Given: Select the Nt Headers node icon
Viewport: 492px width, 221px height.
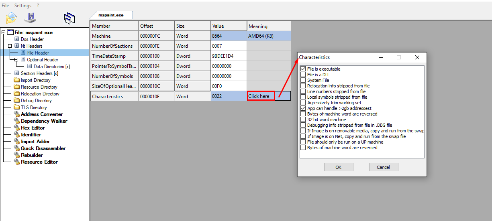Looking at the screenshot, I should pyautogui.click(x=17, y=46).
